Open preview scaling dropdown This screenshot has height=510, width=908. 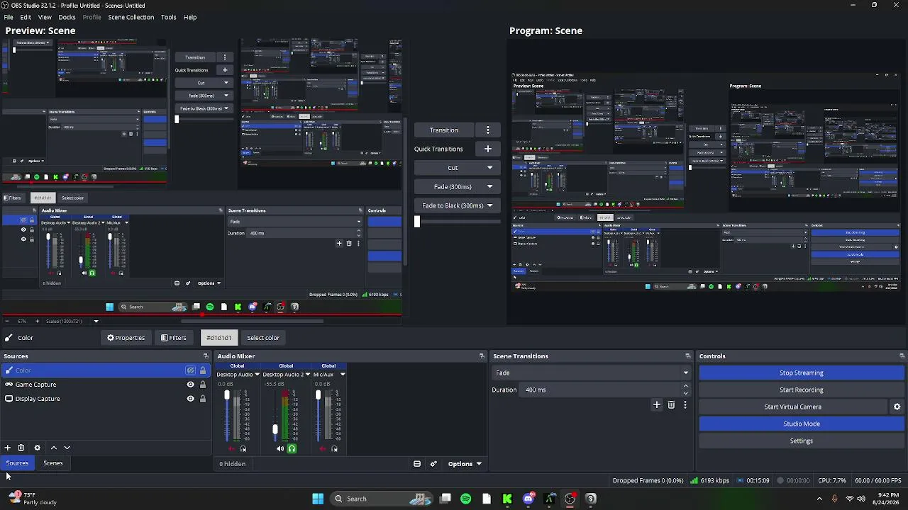[96, 322]
